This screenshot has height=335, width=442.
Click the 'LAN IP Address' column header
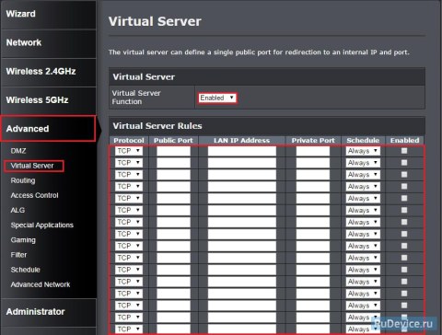coord(241,140)
